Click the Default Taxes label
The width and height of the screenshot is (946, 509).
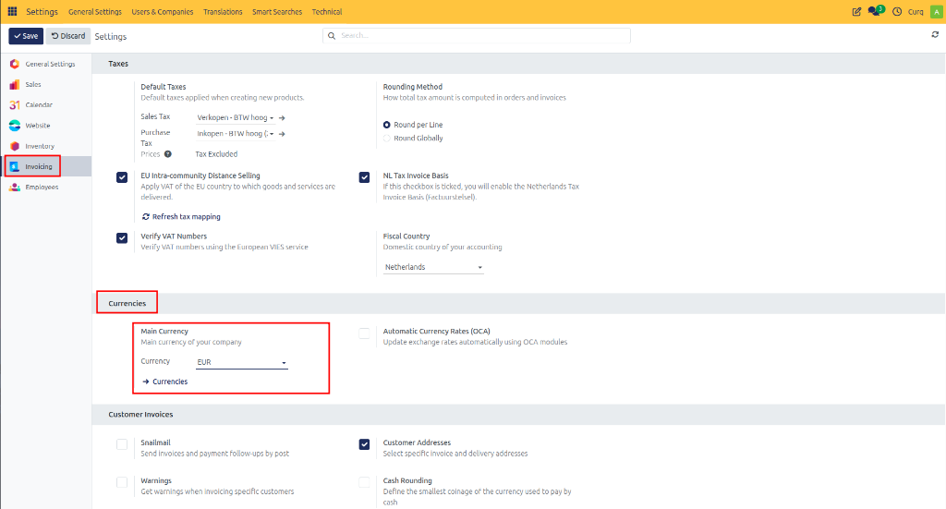pos(163,87)
